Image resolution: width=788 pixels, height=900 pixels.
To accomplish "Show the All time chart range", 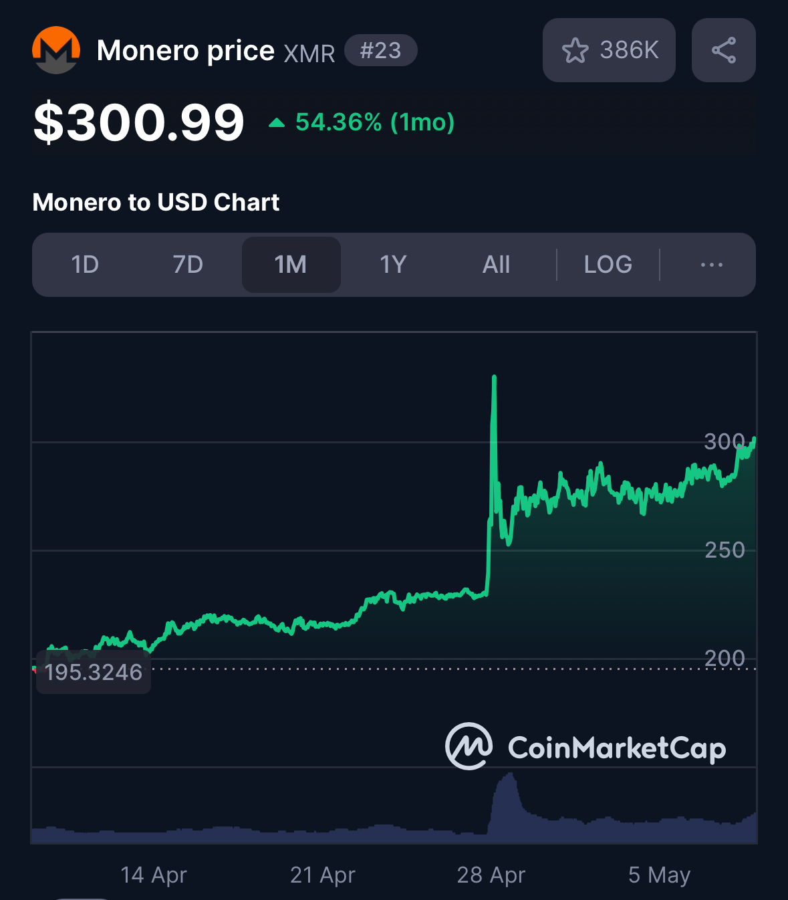I will pos(497,265).
